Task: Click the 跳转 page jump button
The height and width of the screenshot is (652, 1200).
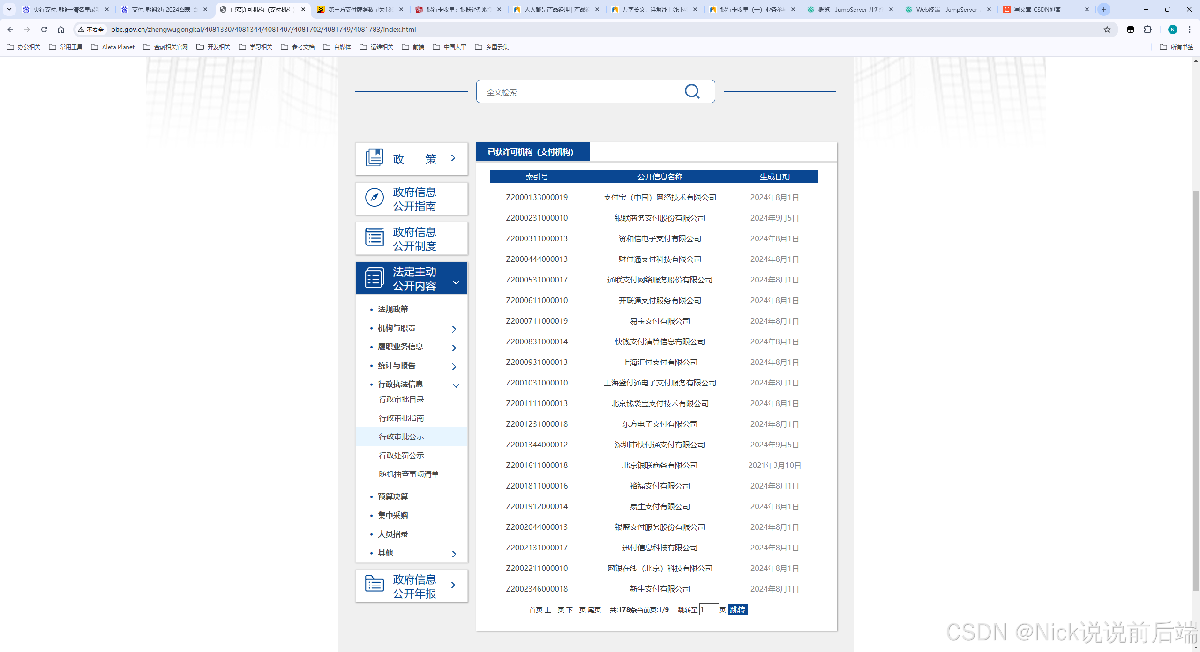Action: click(x=737, y=609)
